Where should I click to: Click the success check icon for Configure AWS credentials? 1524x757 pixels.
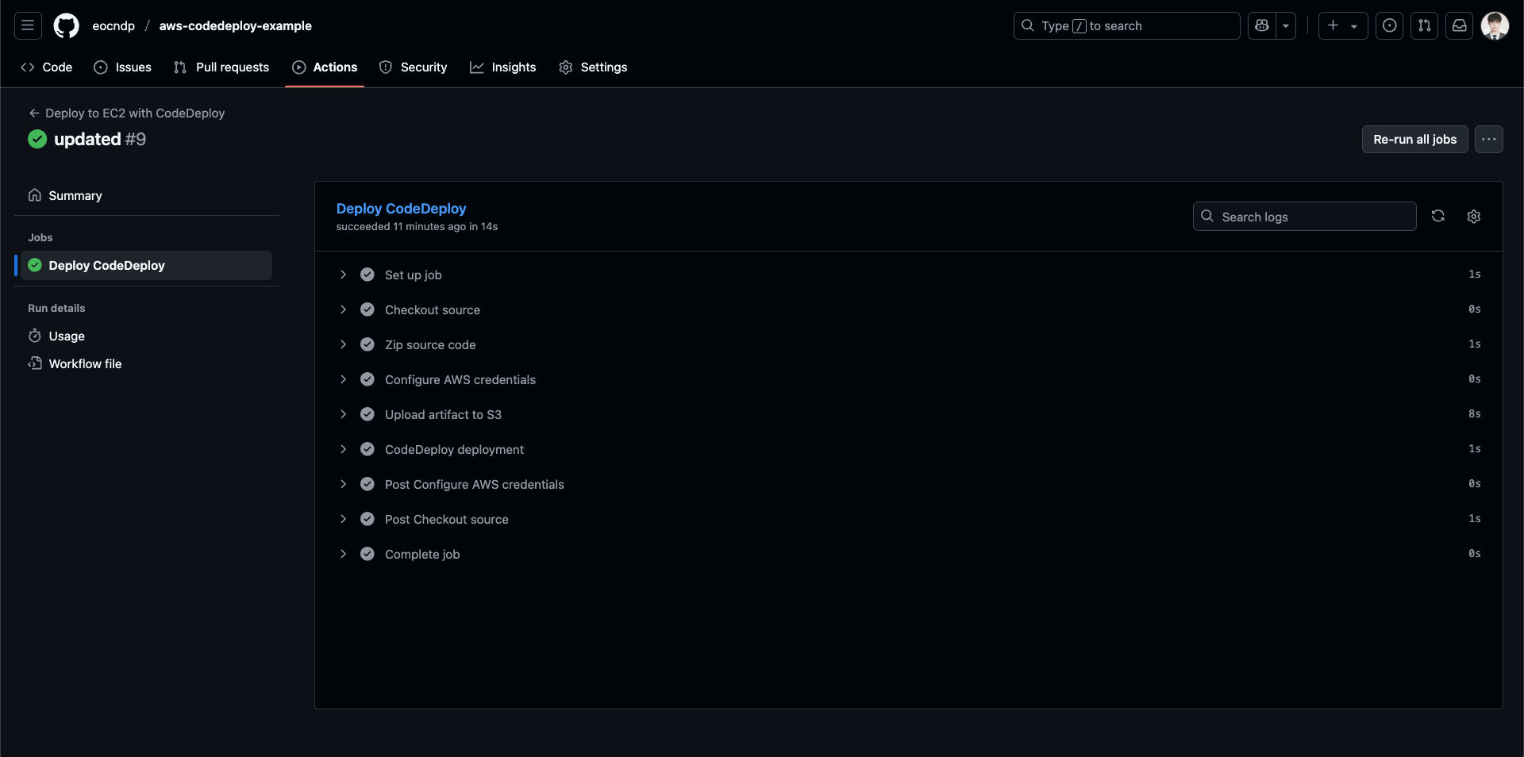(x=368, y=379)
